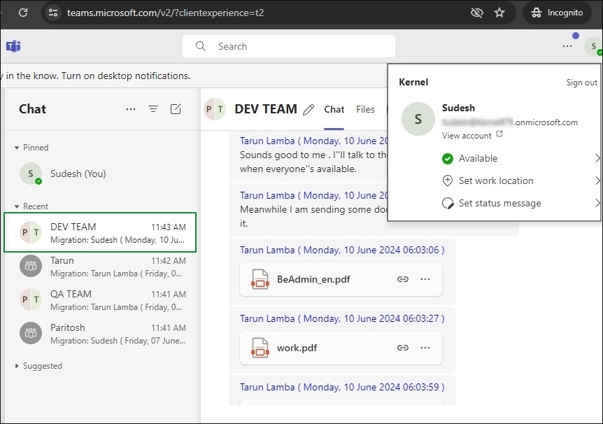Collapse the Recent chats section
The width and height of the screenshot is (603, 424).
coord(17,206)
